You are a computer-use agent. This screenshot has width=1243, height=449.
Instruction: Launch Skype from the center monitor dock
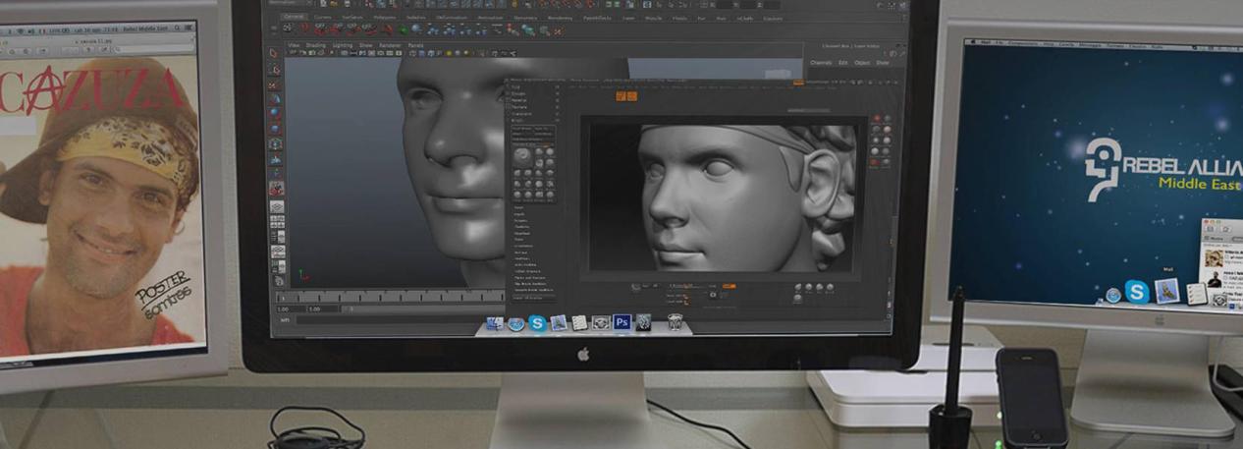(x=538, y=322)
